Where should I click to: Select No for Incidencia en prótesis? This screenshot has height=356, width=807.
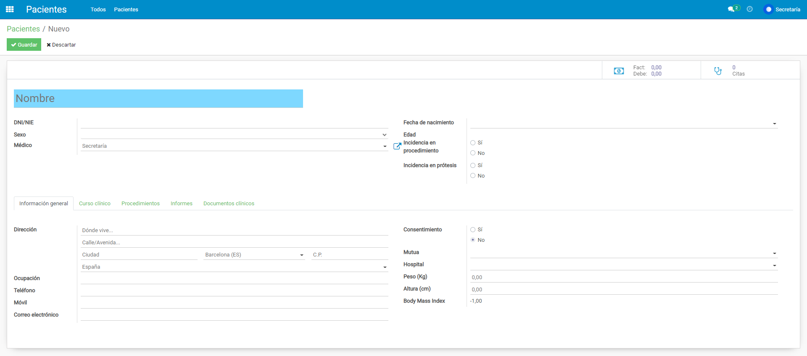pyautogui.click(x=473, y=176)
